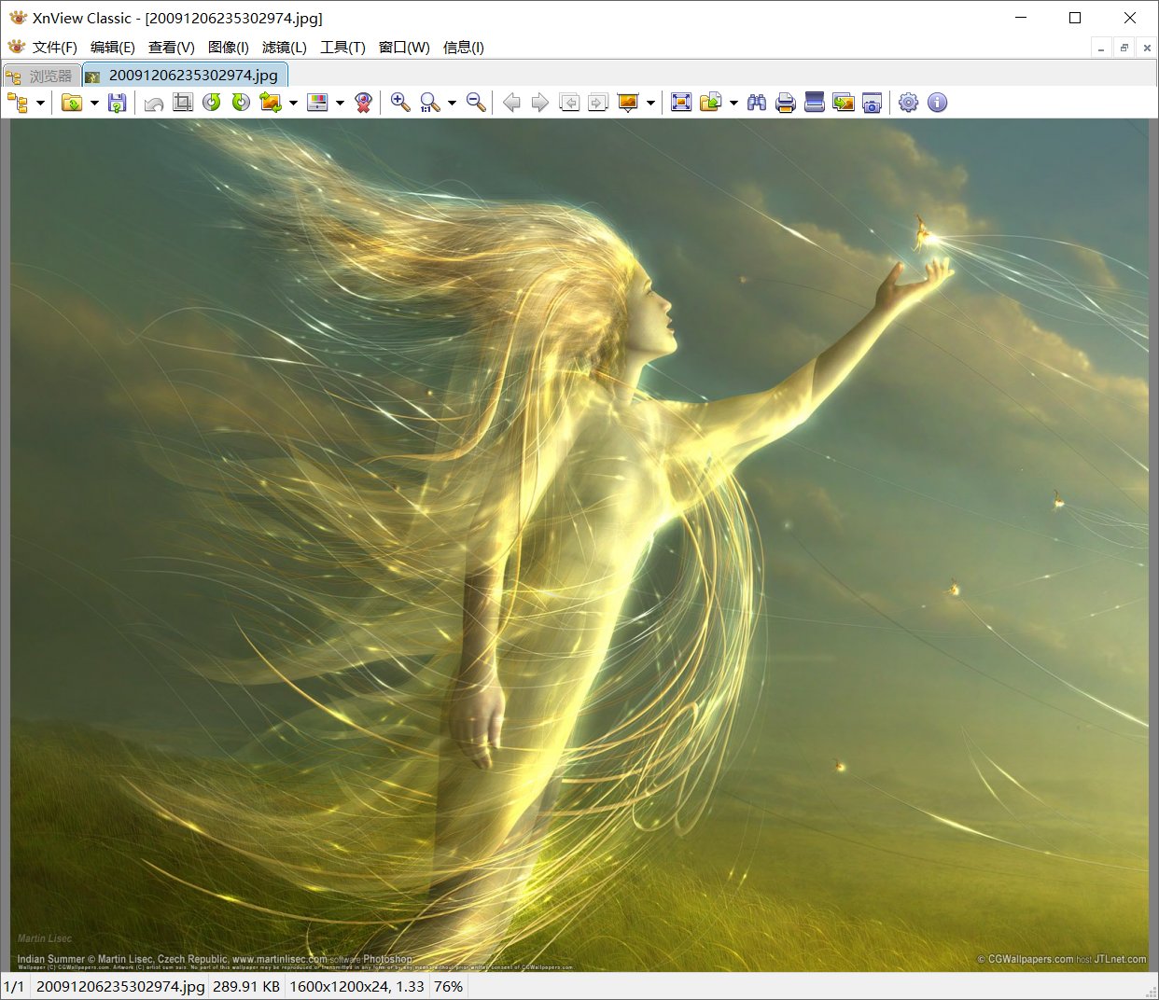The image size is (1159, 1000).
Task: Expand the open folder dropdown arrow
Action: click(x=94, y=103)
